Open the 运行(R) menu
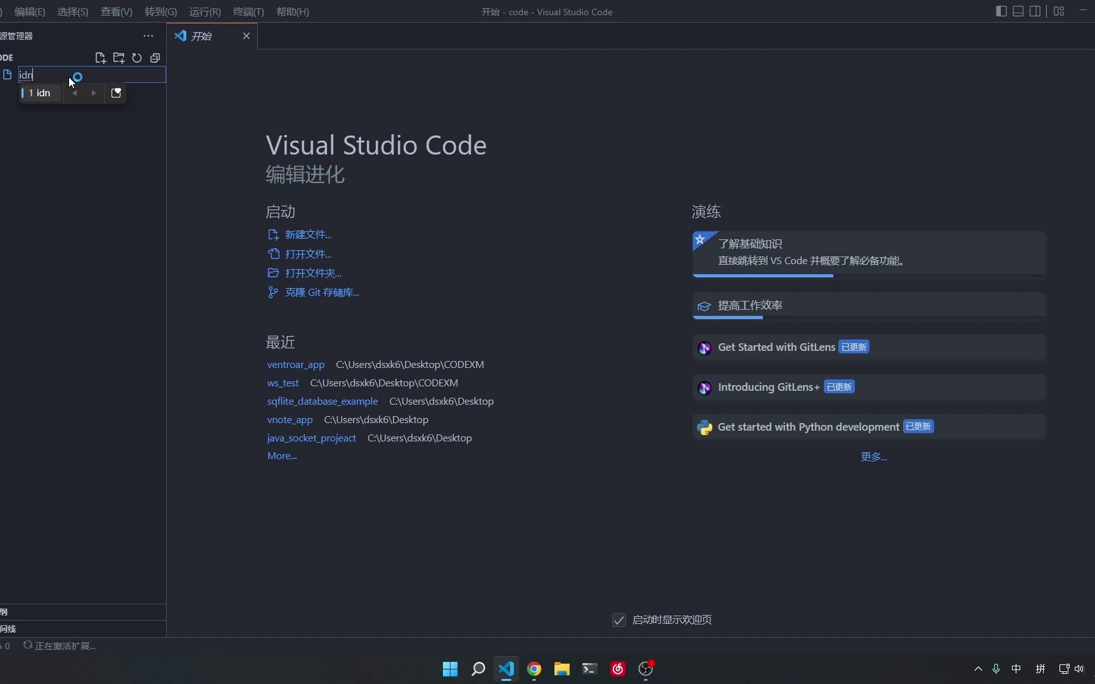The width and height of the screenshot is (1095, 684). point(205,12)
